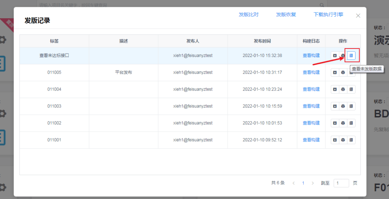The width and height of the screenshot is (389, 199).
Task: Click 平台发布 description cell
Action: [124, 73]
